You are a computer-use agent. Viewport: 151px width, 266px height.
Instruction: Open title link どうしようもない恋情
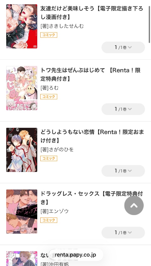[x=92, y=136]
